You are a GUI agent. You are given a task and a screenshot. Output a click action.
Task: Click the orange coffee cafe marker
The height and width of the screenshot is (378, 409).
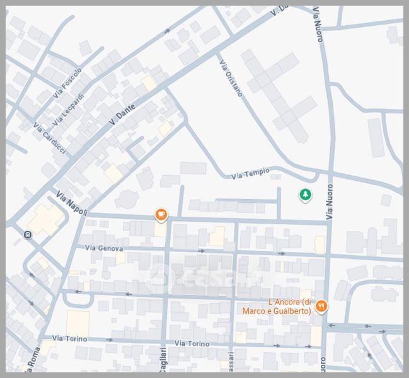coord(161,215)
